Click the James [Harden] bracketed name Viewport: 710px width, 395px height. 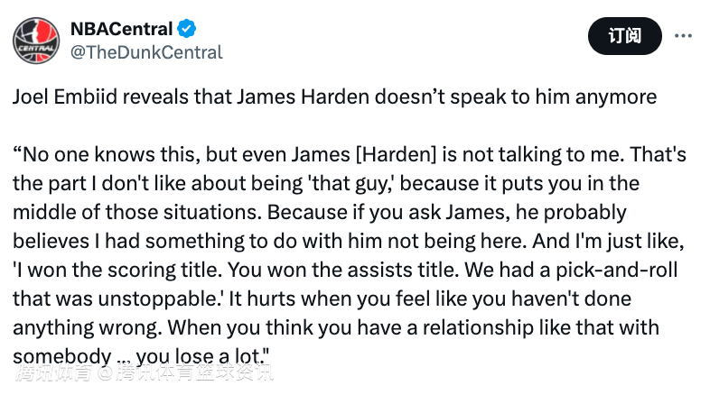tap(364, 154)
